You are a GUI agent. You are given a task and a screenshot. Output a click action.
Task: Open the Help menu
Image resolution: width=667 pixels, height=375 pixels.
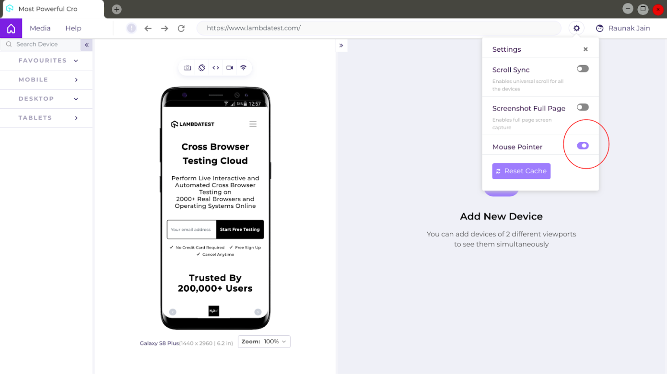[x=73, y=28]
